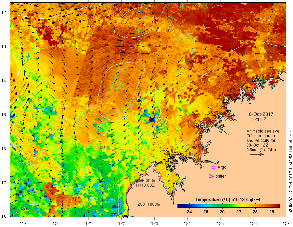The height and width of the screenshot is (227, 293).
Task: Click the longitude label '125'
Action: point(220,223)
